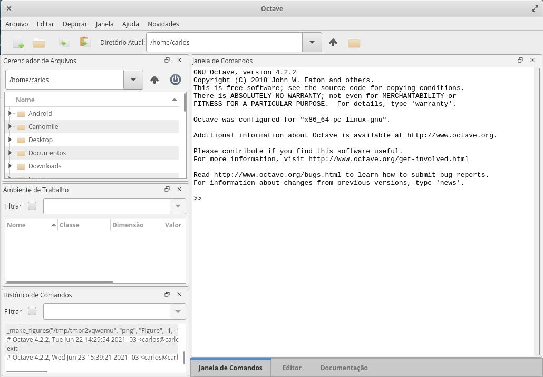Expand the Desktop folder tree arrow
Image resolution: width=543 pixels, height=377 pixels.
(x=9, y=140)
